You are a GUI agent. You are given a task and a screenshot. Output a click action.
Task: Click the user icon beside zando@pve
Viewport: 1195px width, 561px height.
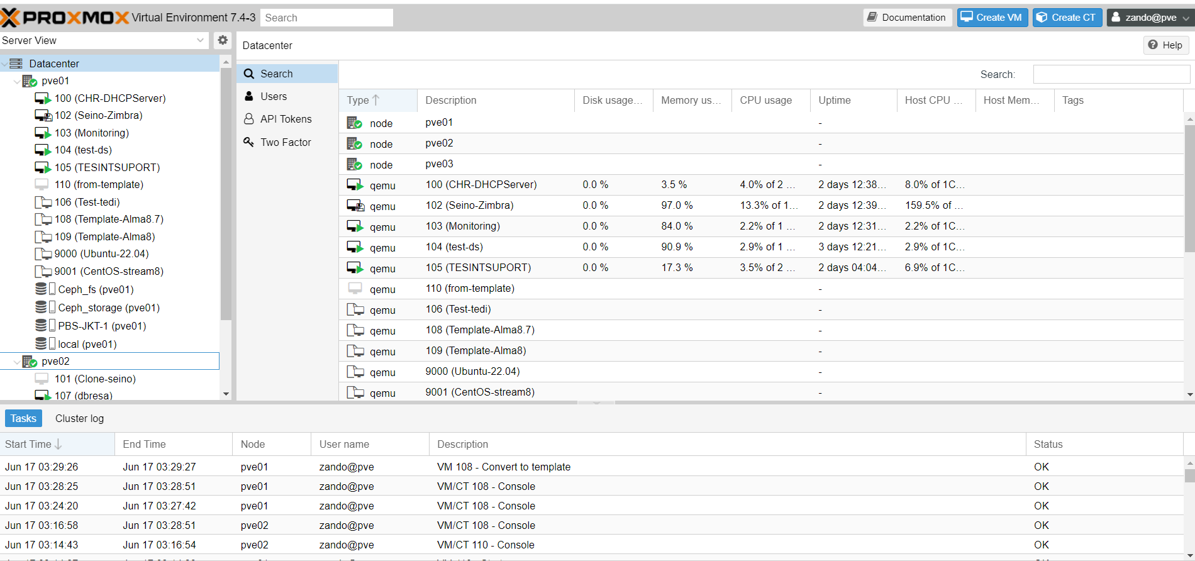[1116, 18]
